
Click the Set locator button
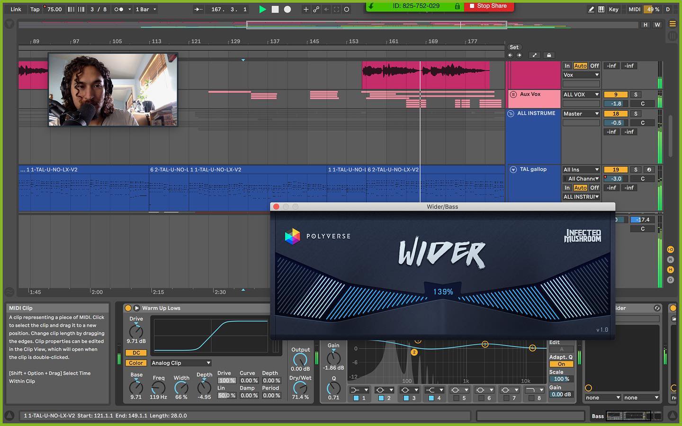514,47
